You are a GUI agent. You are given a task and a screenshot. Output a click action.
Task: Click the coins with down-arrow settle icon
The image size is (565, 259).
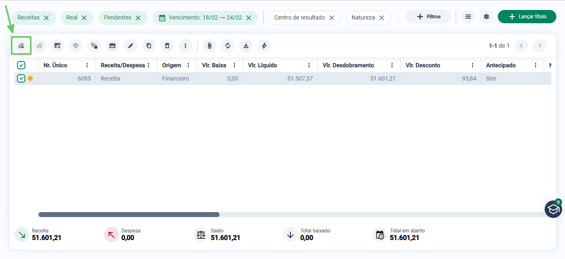click(21, 46)
